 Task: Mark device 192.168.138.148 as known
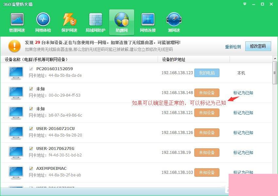pyautogui.click(x=243, y=93)
